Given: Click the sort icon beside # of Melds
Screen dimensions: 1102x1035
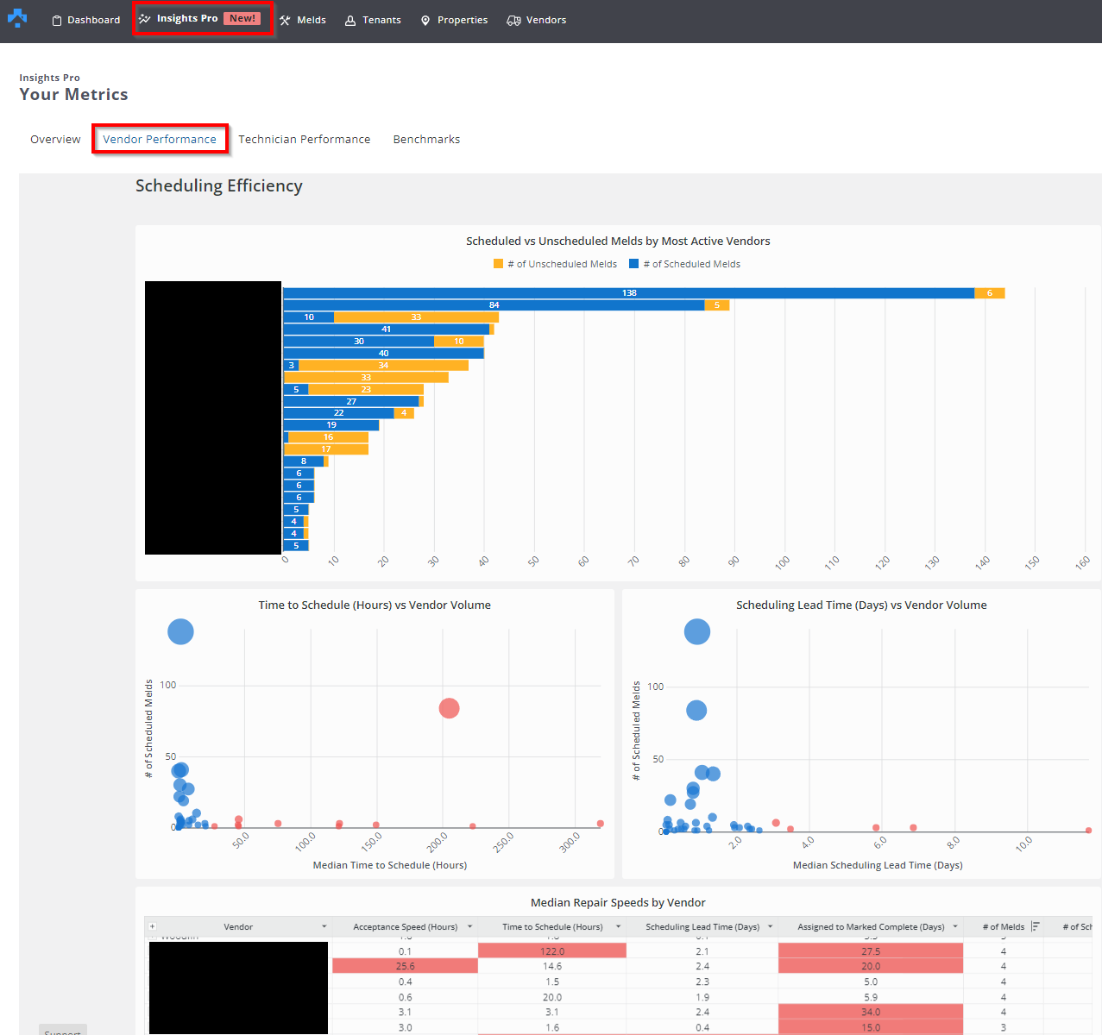Looking at the screenshot, I should 1036,926.
